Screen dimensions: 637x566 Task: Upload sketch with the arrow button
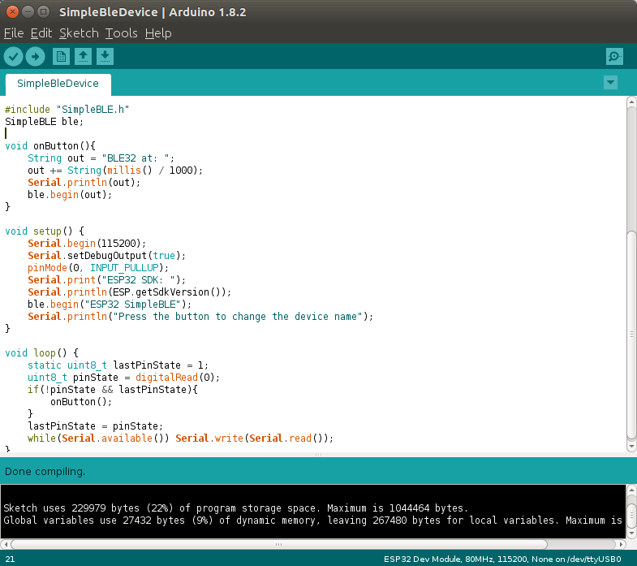36,57
